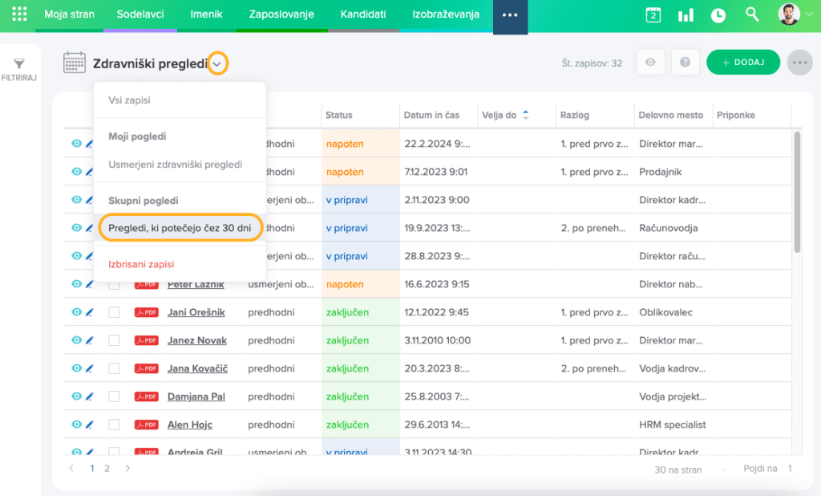Click the clock icon in top bar
Screen dimensions: 821x496
coord(718,15)
